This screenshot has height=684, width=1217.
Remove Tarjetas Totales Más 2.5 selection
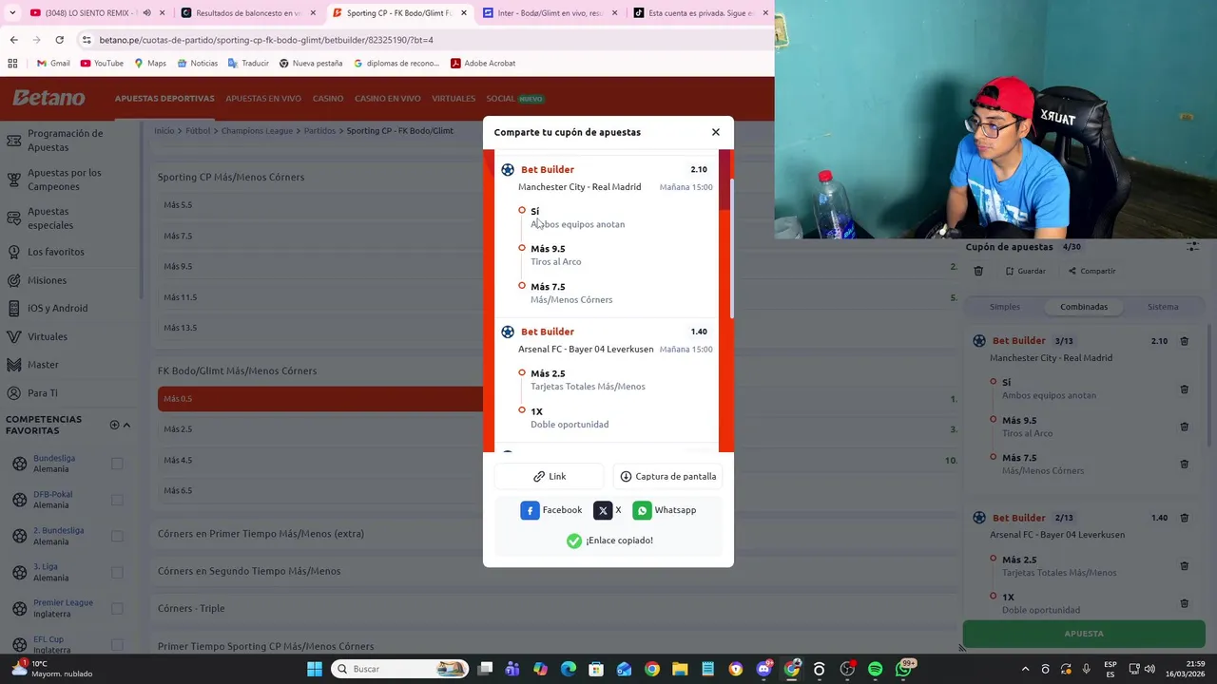click(x=1184, y=565)
